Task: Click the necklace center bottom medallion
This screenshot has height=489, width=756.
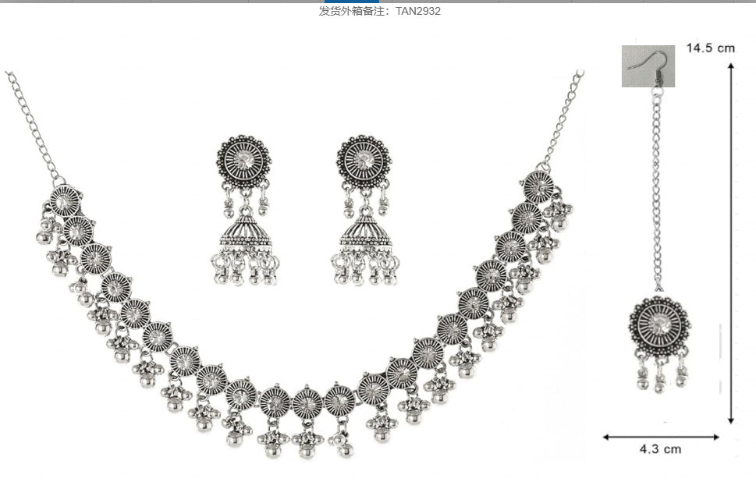Action: tap(307, 403)
